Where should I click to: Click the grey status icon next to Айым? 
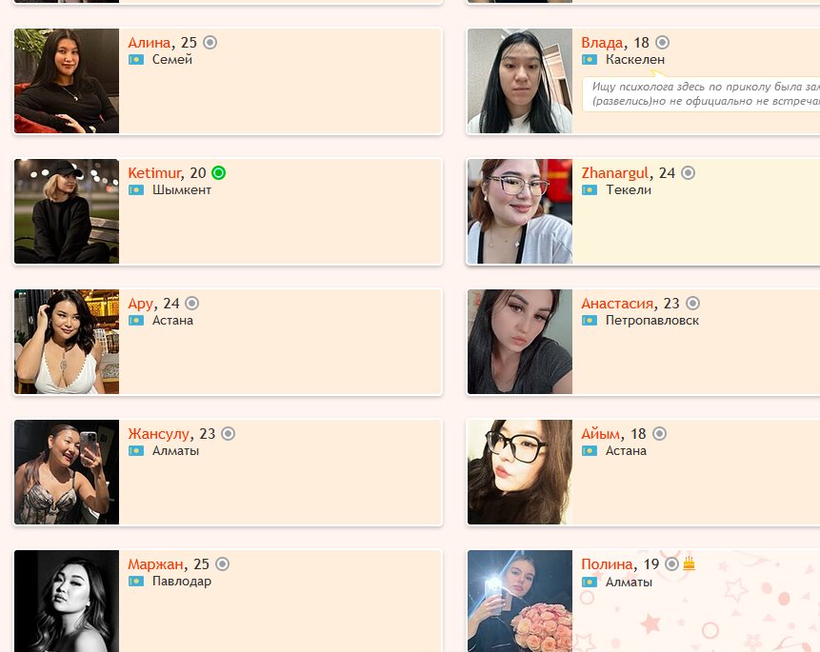[x=659, y=433]
